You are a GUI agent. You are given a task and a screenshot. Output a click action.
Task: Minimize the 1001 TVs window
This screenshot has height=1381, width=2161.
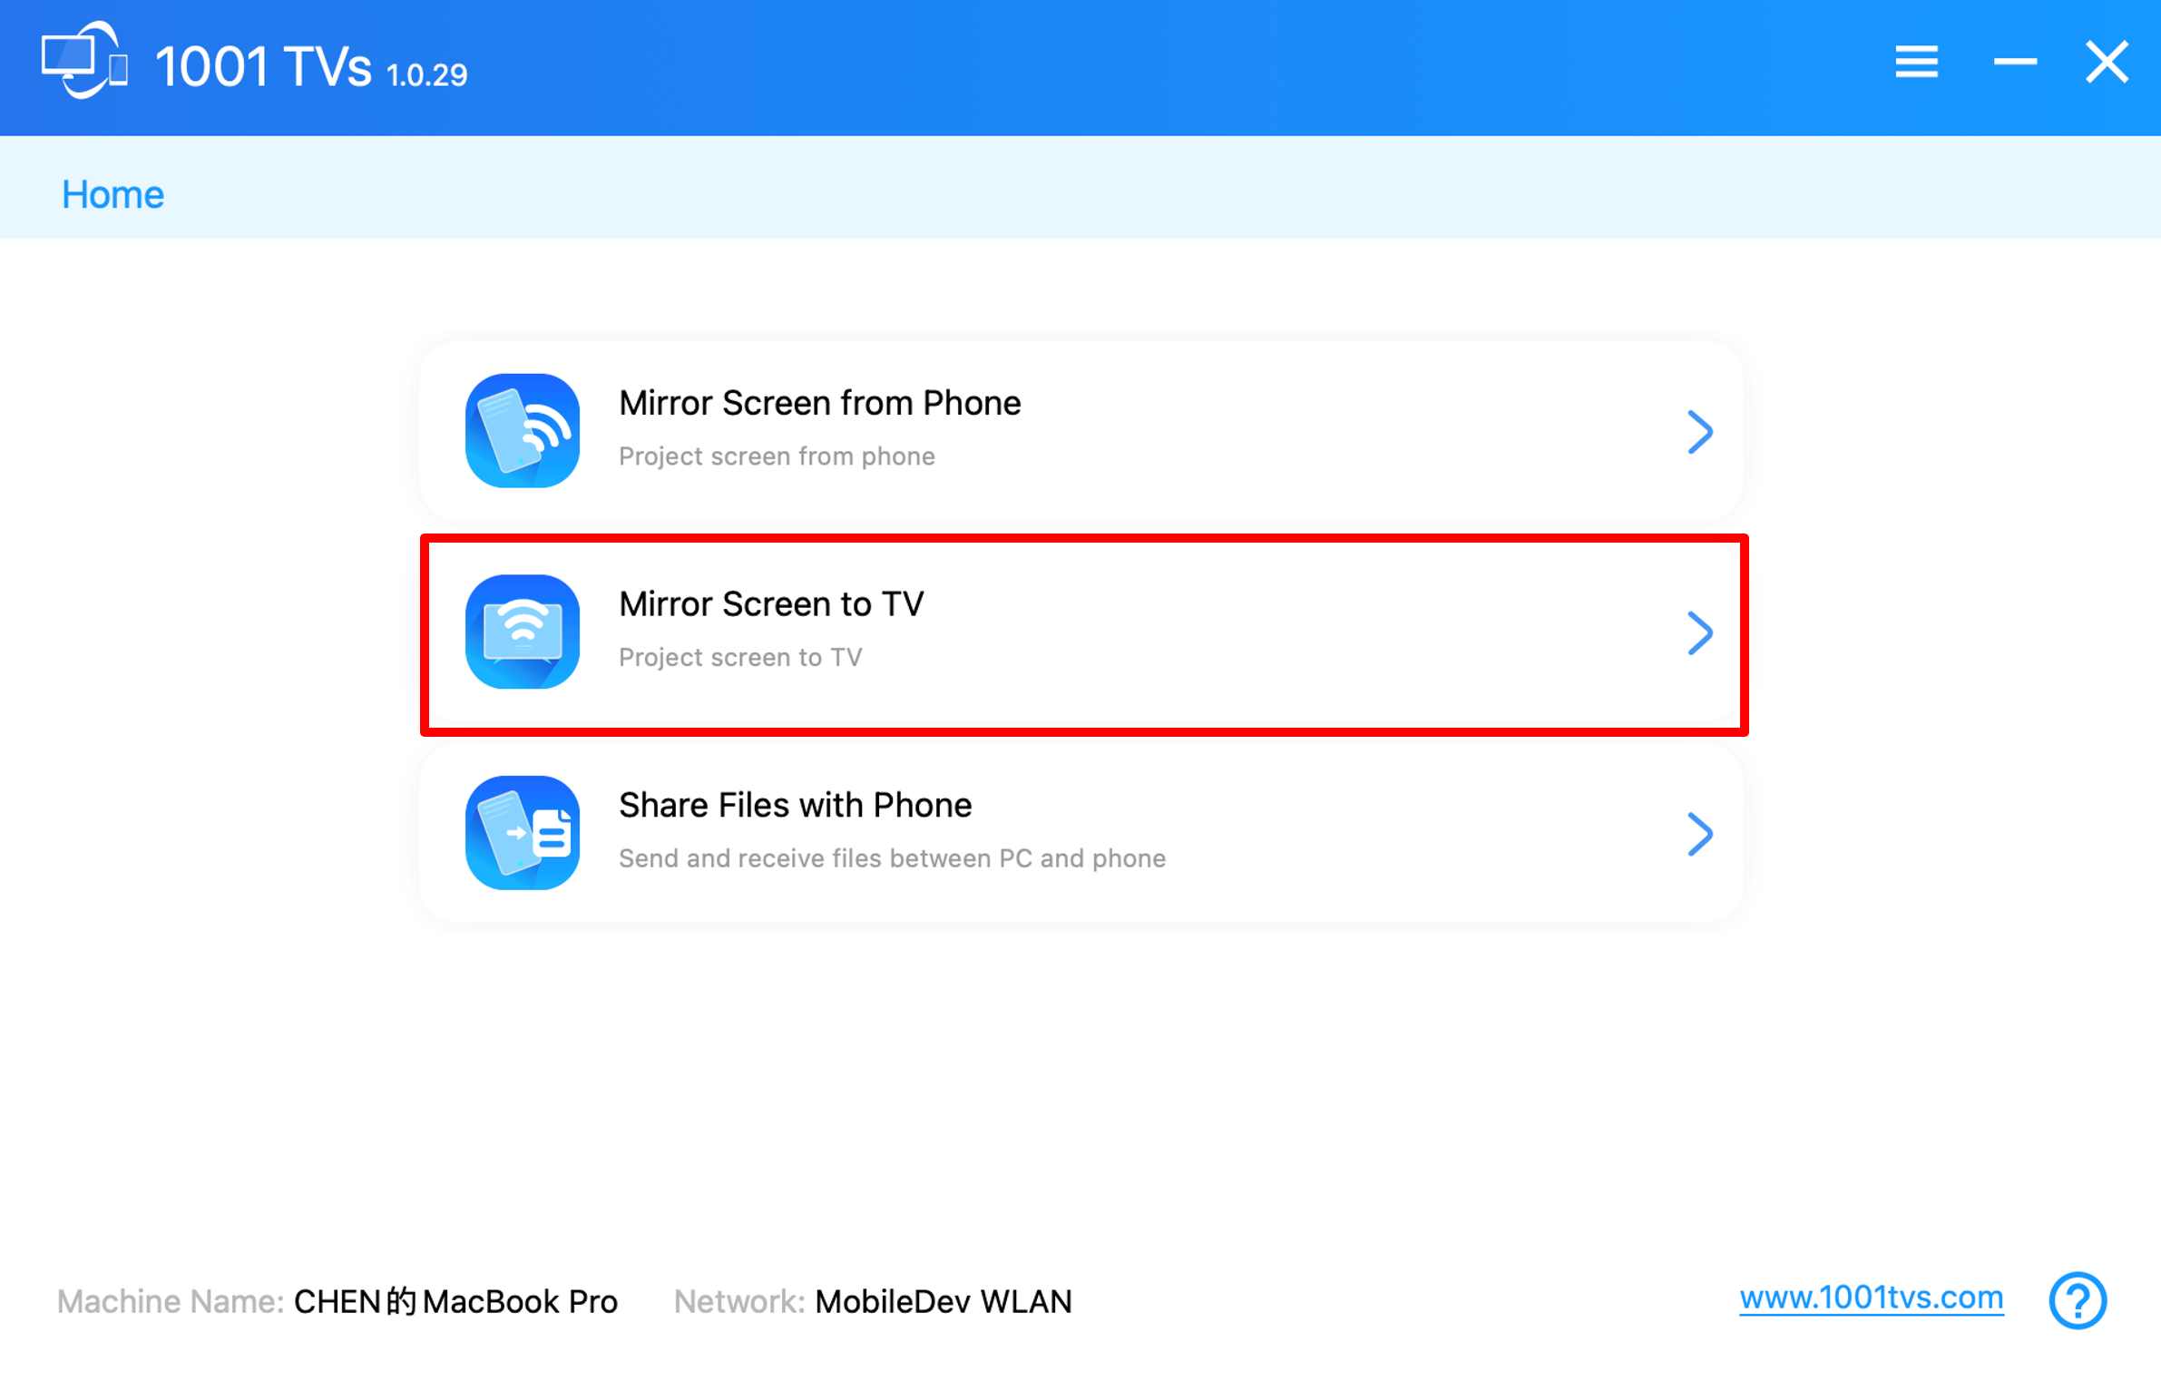pos(2015,63)
